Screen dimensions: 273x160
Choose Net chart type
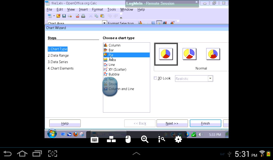click(126, 79)
